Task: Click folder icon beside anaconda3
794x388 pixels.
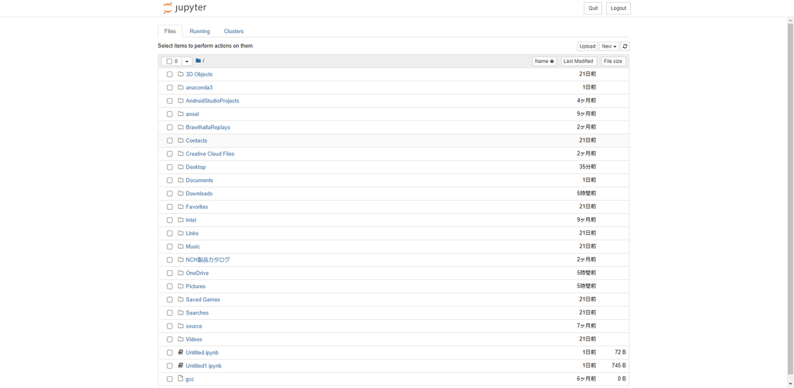Action: point(181,87)
